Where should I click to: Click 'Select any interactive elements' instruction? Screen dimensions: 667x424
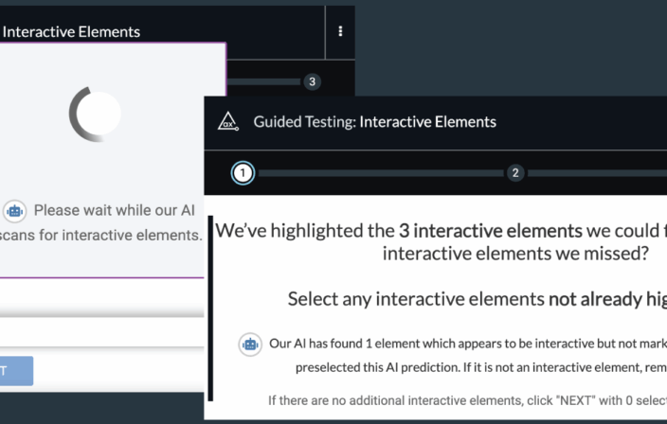coord(478,299)
